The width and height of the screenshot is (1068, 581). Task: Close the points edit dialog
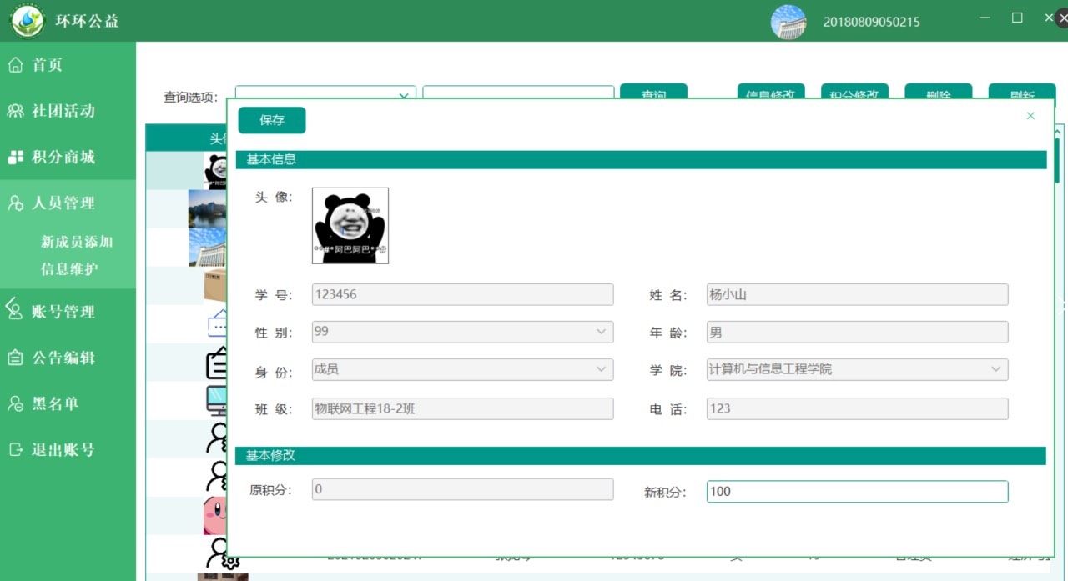point(1030,116)
